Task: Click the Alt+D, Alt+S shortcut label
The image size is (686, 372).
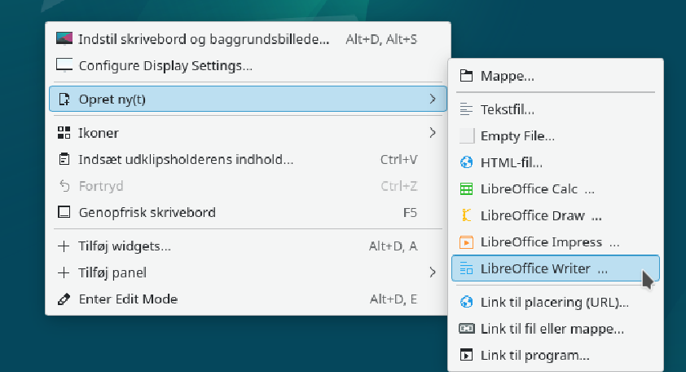Action: pyautogui.click(x=381, y=39)
